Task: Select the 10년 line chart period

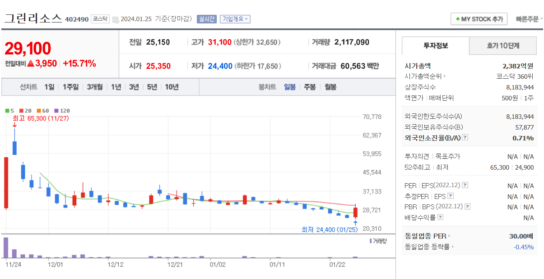Action: [172, 87]
